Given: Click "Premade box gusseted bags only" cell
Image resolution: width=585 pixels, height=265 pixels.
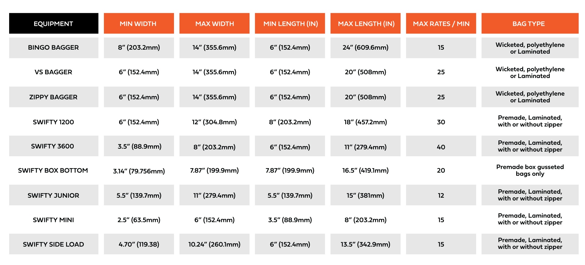Looking at the screenshot, I should [x=530, y=170].
